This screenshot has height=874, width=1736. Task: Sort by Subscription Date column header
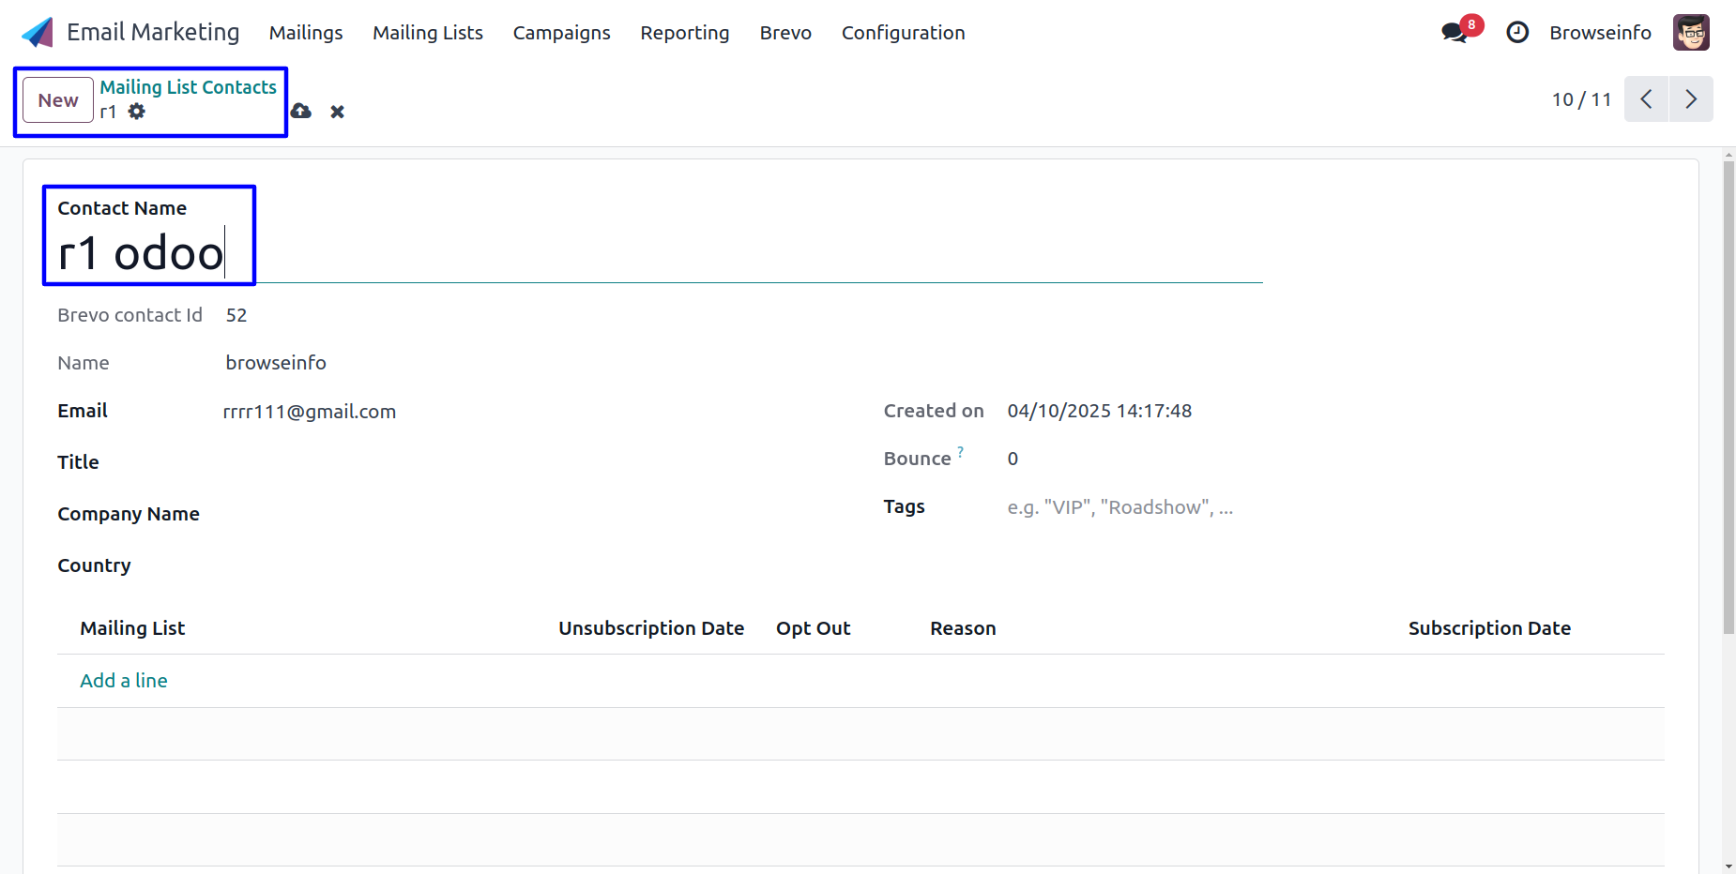[1489, 628]
